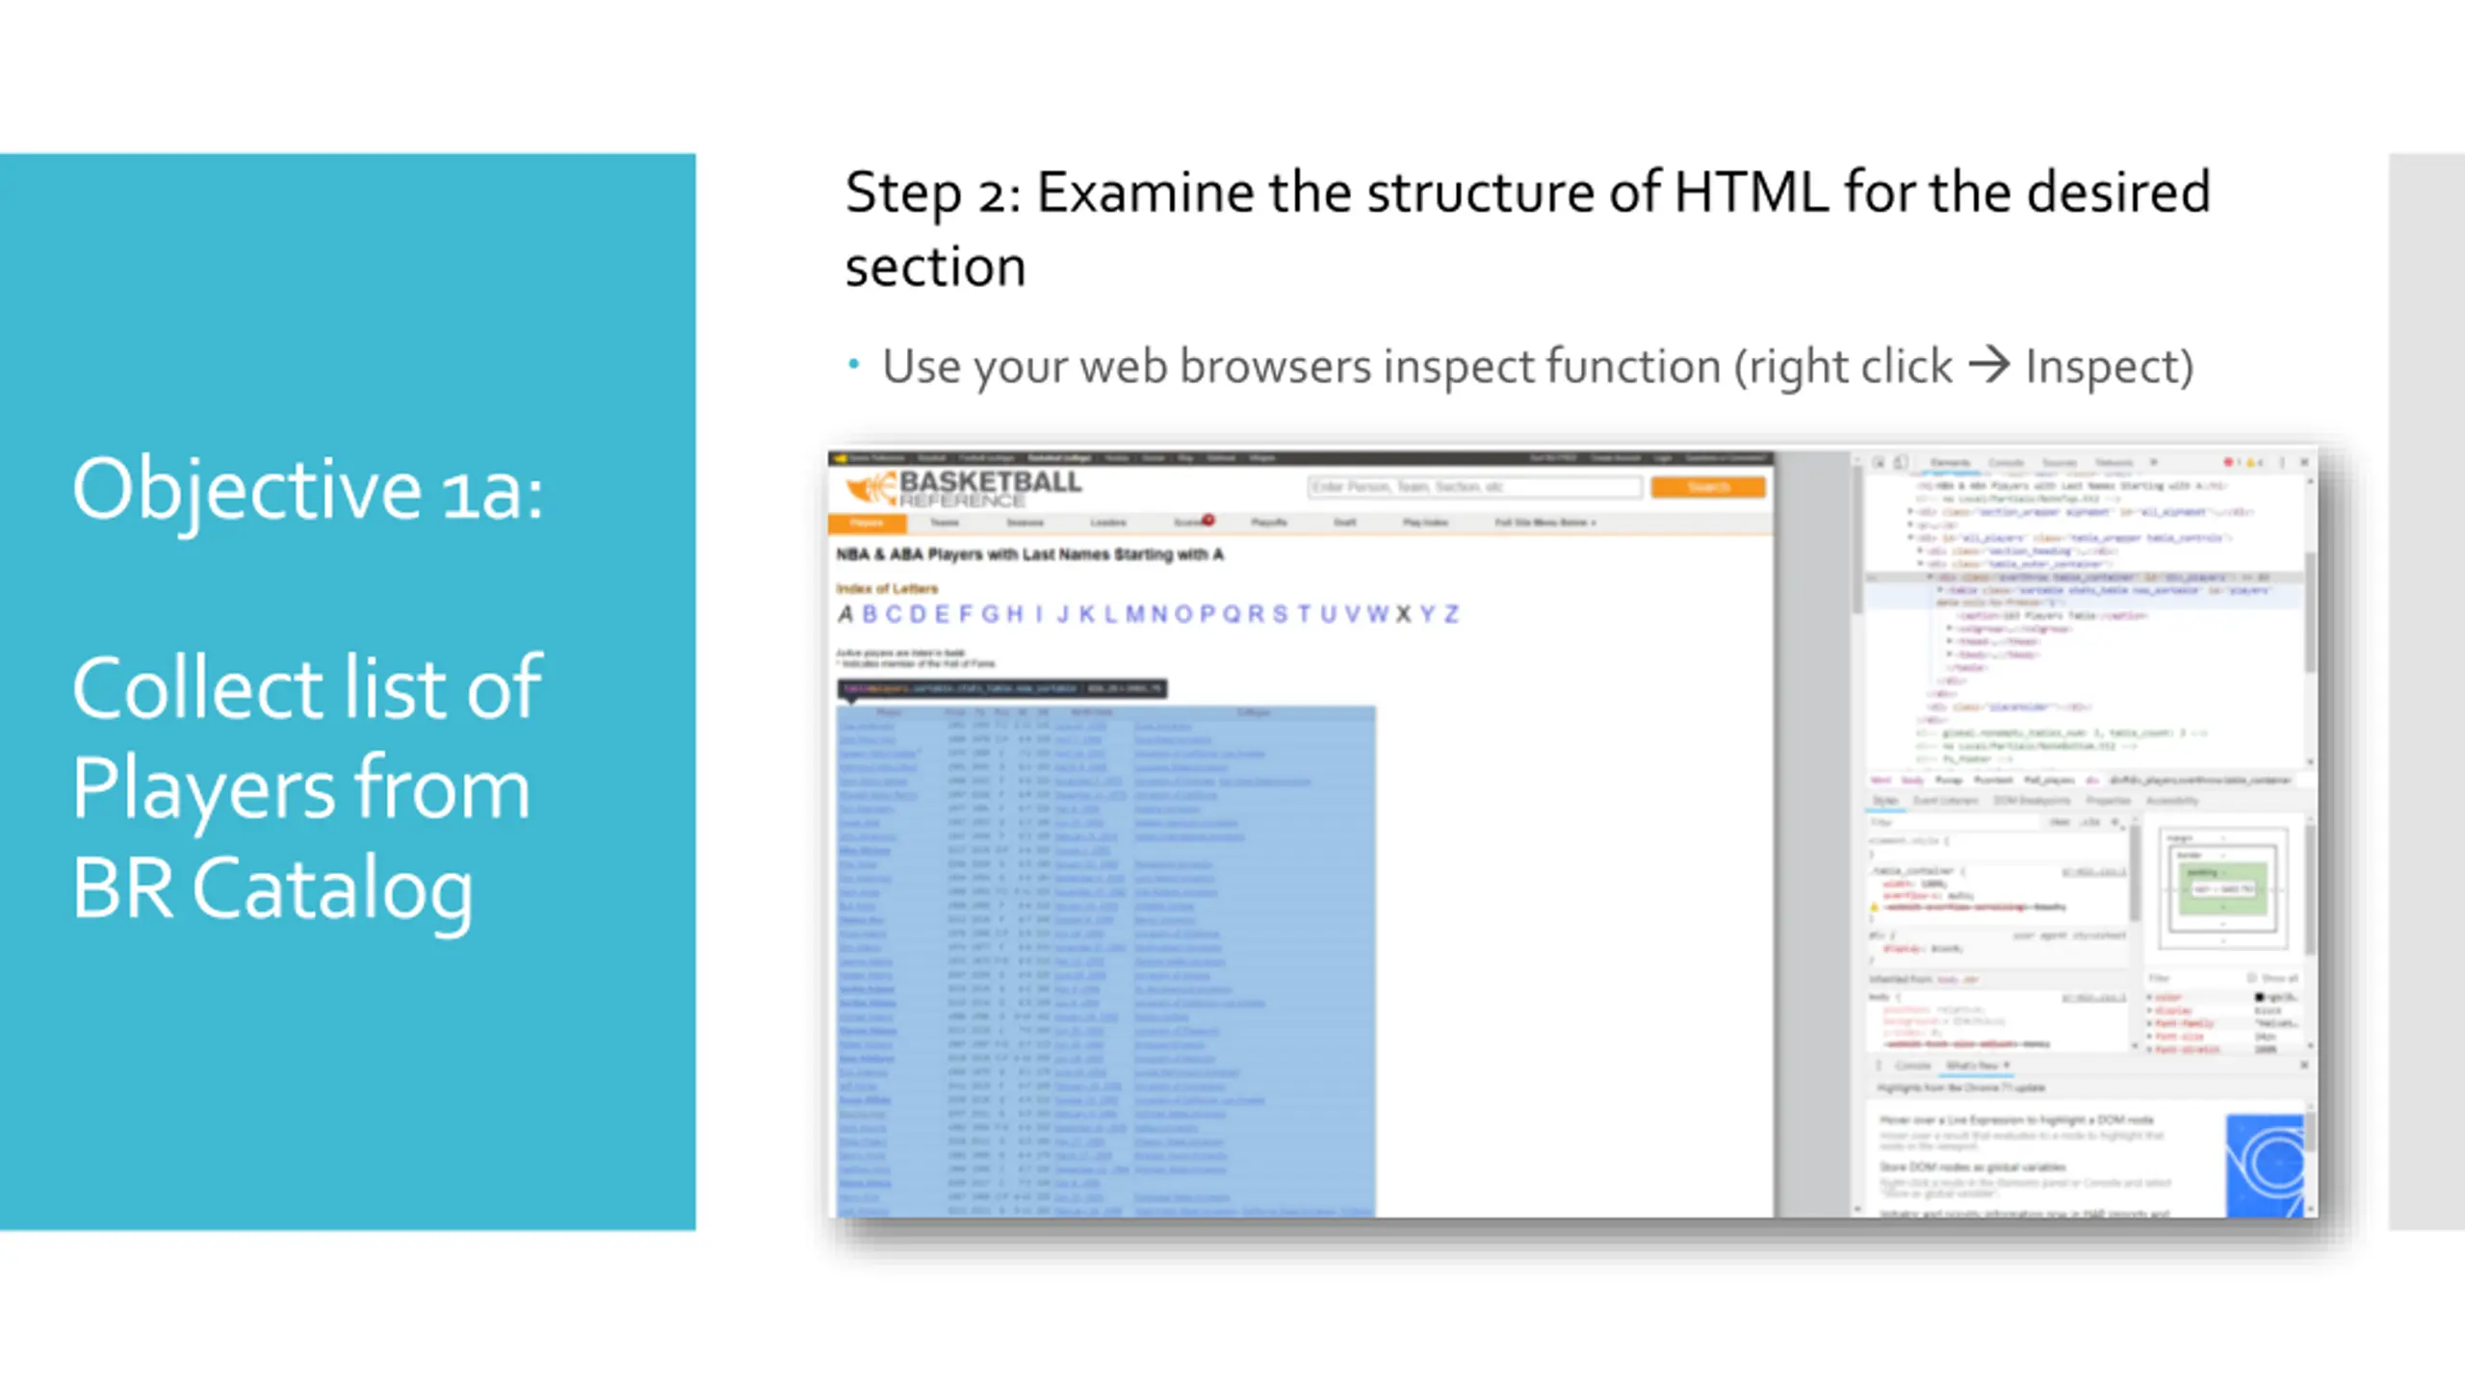Click the Basketball Reference logo
The image size is (2465, 1386).
tap(963, 488)
